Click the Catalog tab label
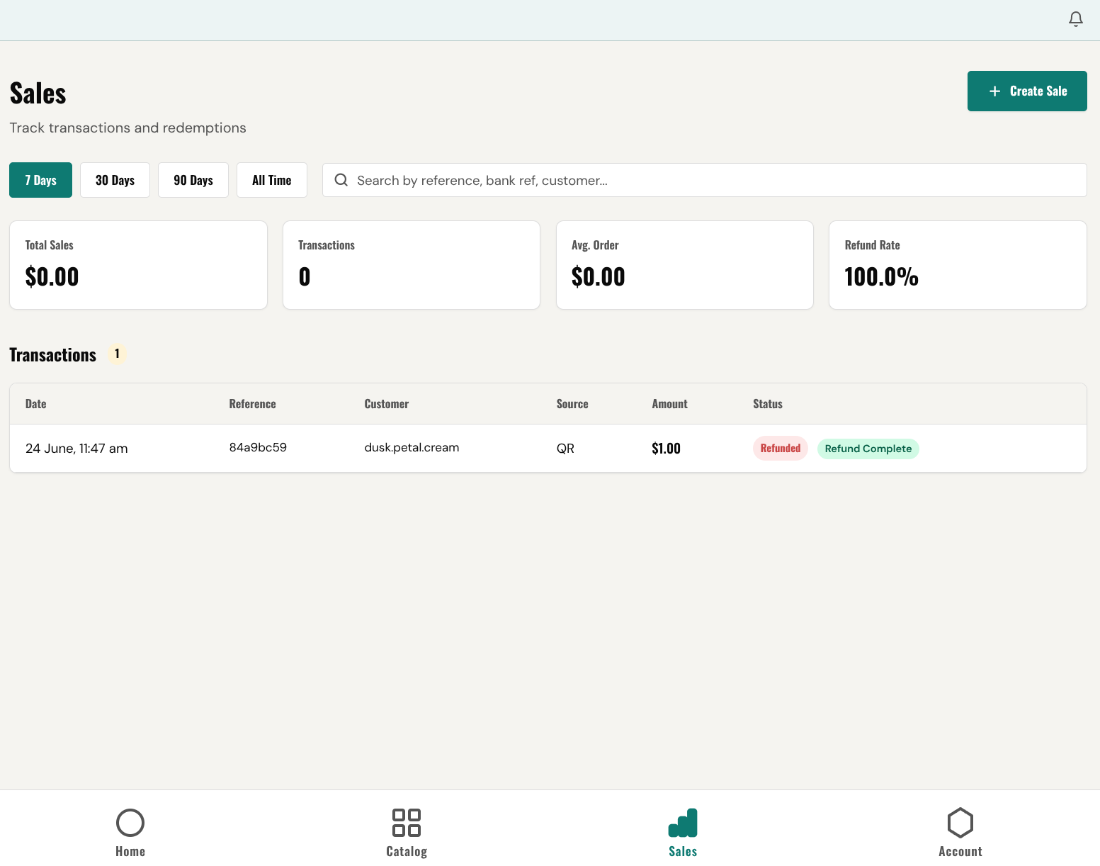This screenshot has height=866, width=1100. 407,852
